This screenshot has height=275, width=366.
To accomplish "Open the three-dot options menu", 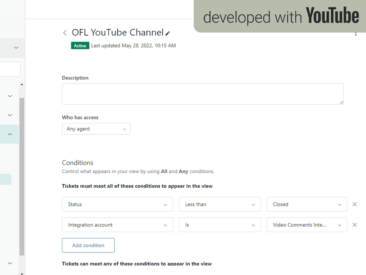I will coord(355,33).
